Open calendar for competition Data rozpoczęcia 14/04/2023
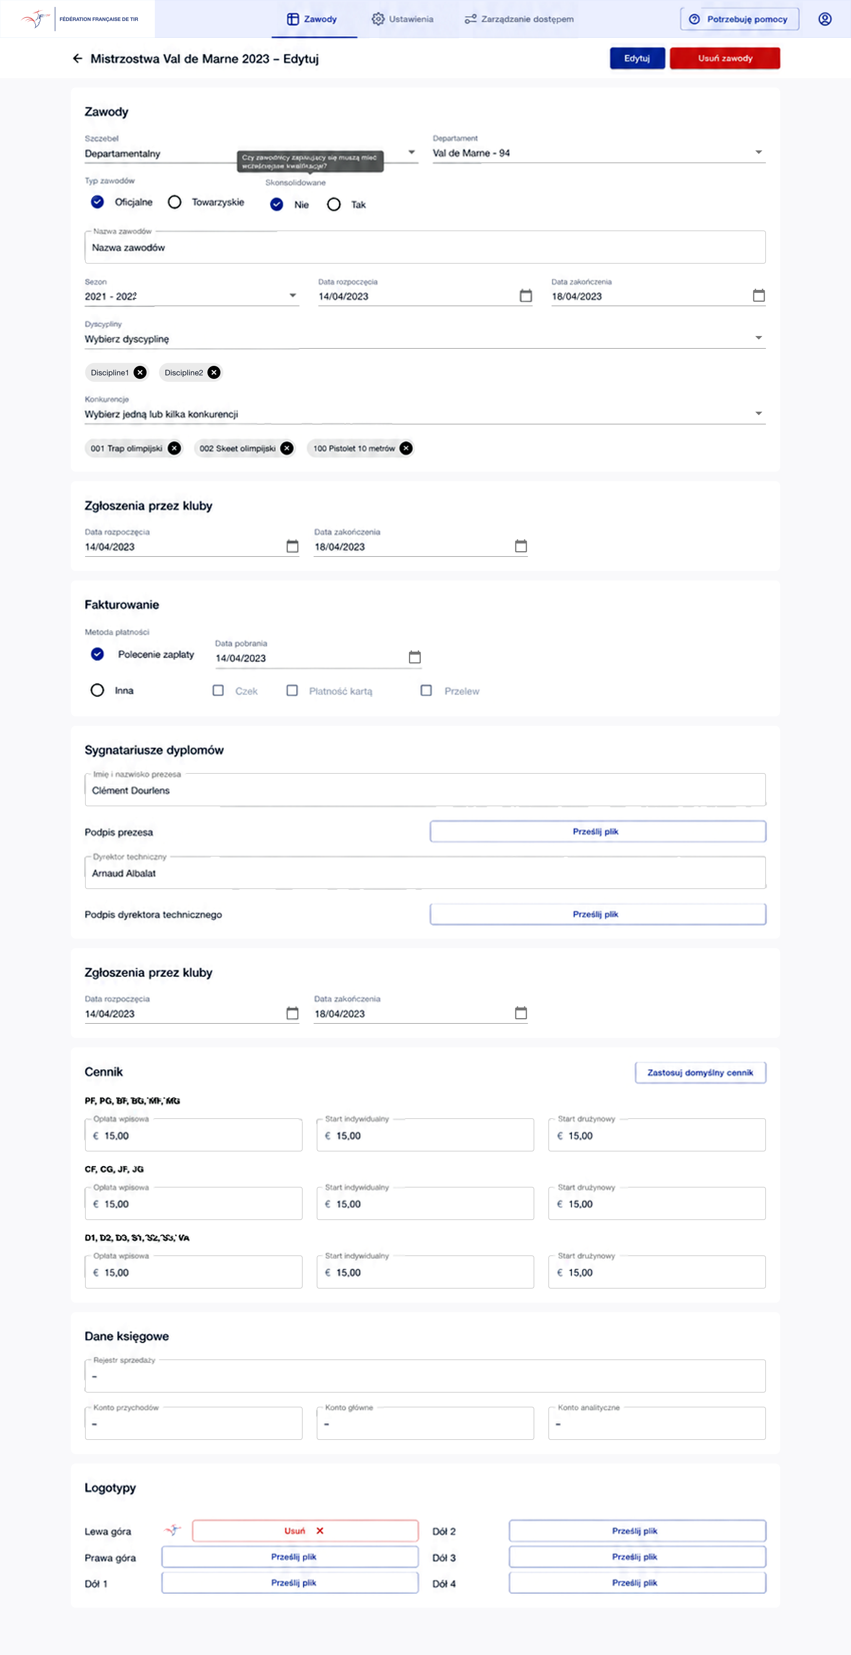This screenshot has width=851, height=1655. (525, 296)
